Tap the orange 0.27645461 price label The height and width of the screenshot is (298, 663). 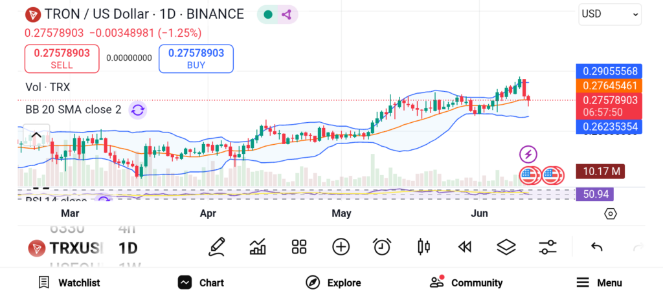pos(609,86)
